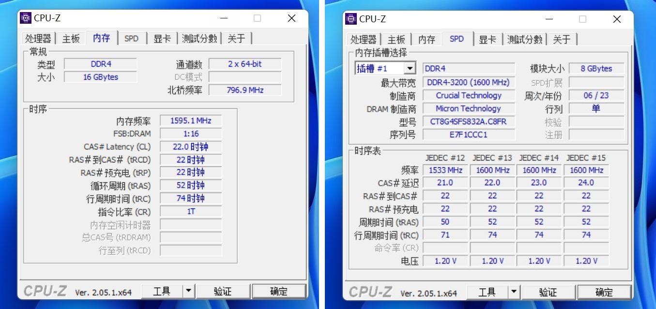Click the JEDEC #15 column header

pyautogui.click(x=586, y=158)
